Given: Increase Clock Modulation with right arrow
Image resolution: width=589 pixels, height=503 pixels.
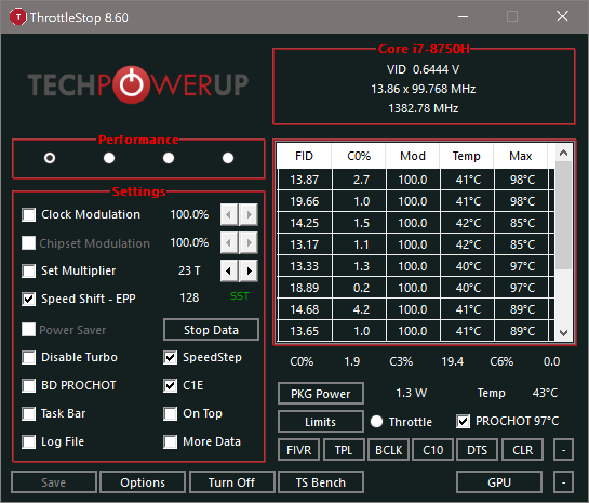Looking at the screenshot, I should 248,215.
